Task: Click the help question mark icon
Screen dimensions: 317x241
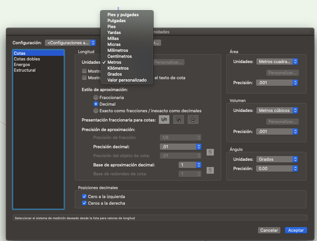Action: 311,32
